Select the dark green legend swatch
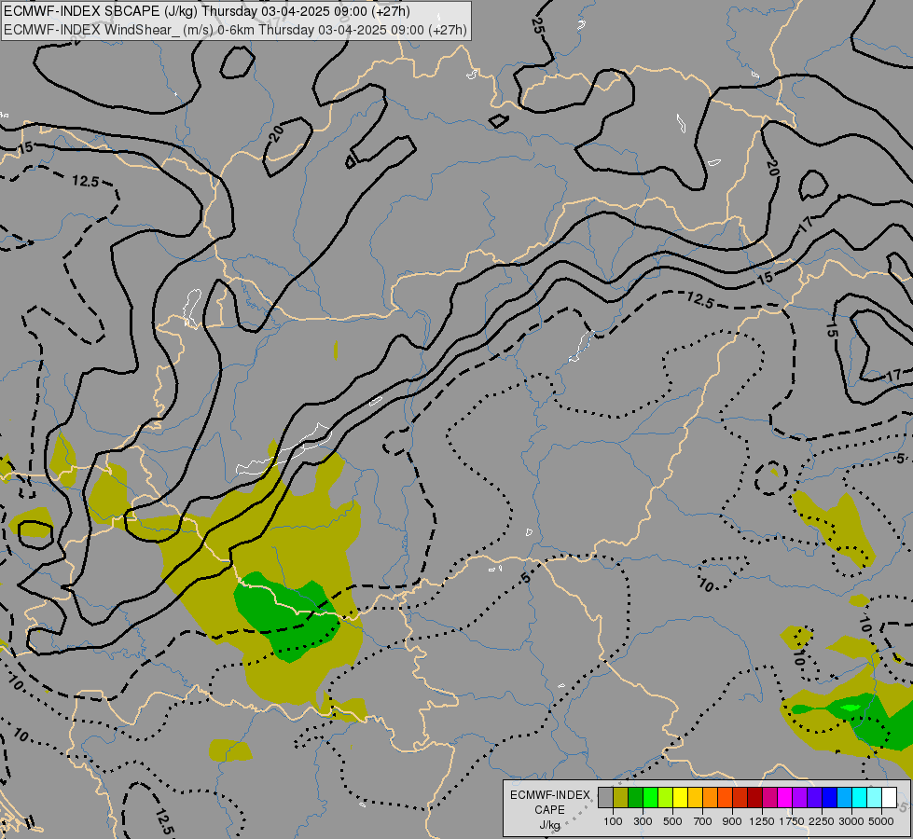The height and width of the screenshot is (839, 913). pos(635,797)
